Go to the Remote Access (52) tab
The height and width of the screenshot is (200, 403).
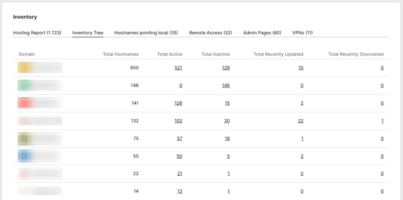coord(211,33)
